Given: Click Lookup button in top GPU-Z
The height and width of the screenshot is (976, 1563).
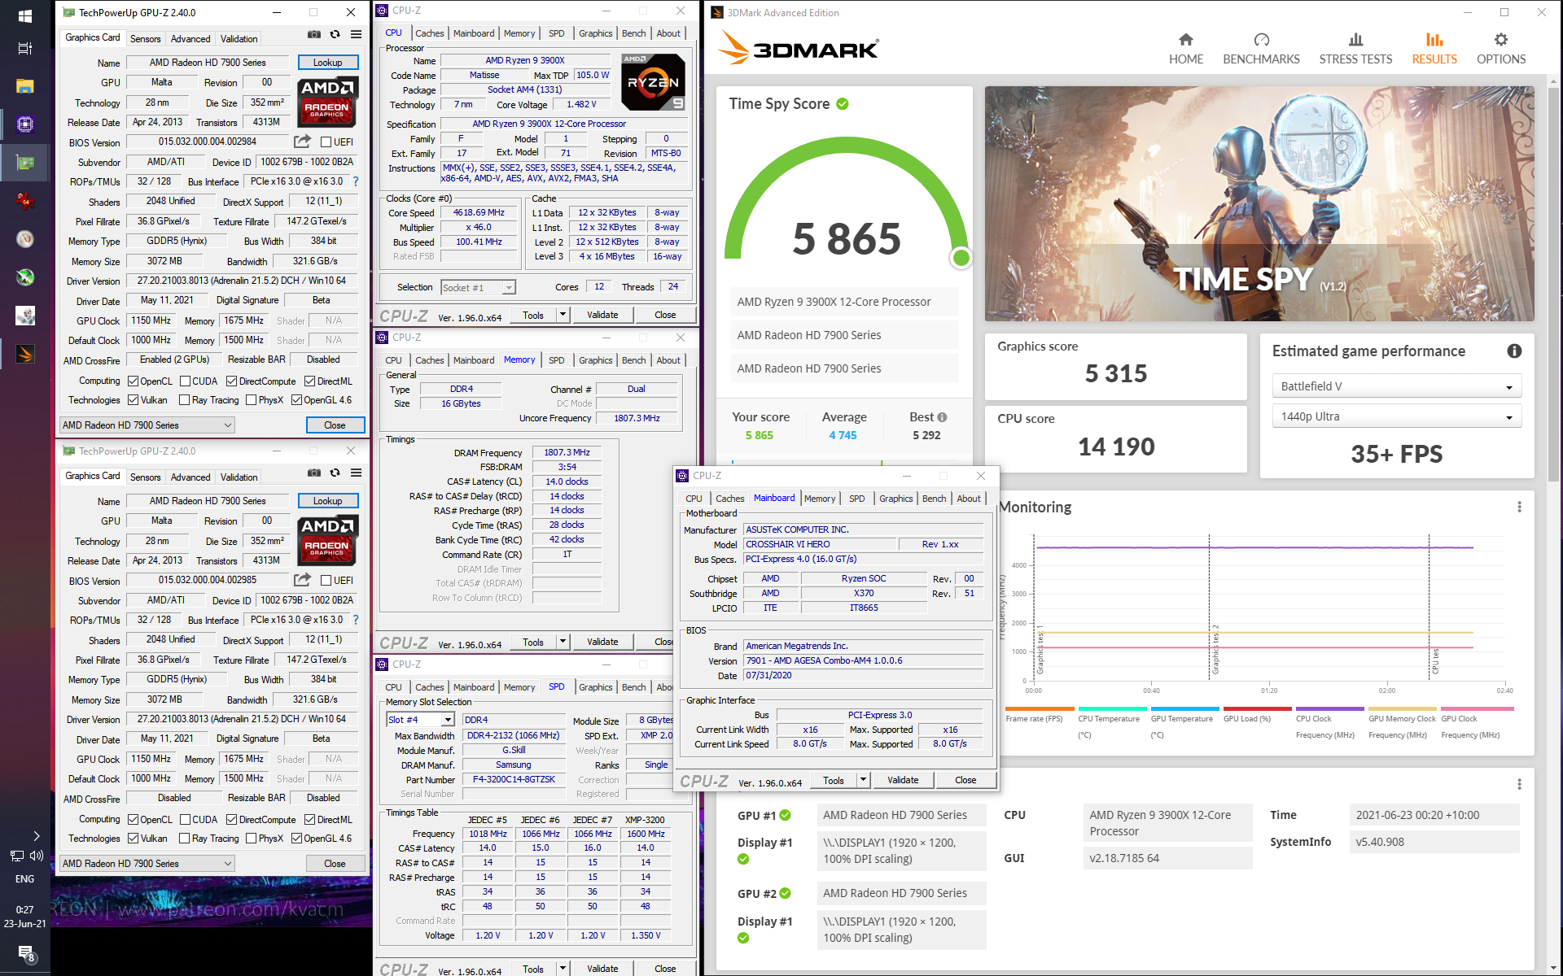Looking at the screenshot, I should pos(327,63).
